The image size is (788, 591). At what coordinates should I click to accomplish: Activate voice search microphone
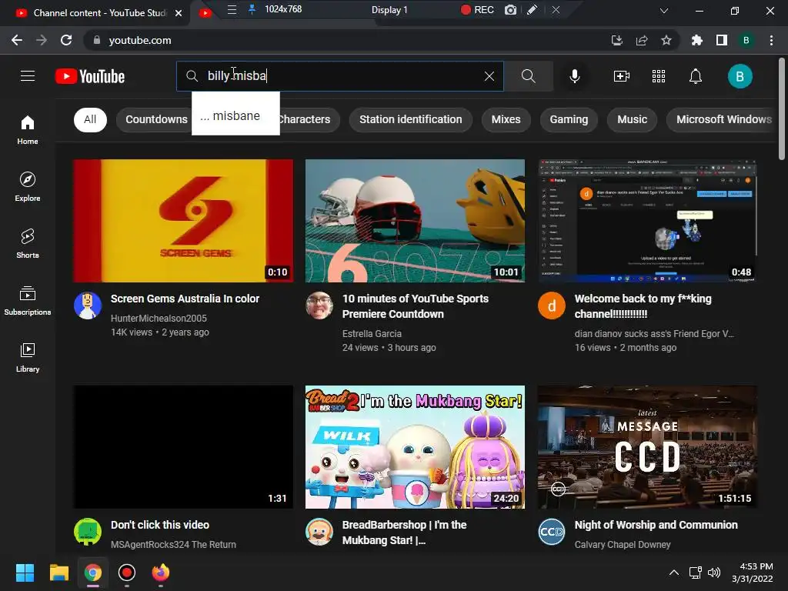pos(574,76)
